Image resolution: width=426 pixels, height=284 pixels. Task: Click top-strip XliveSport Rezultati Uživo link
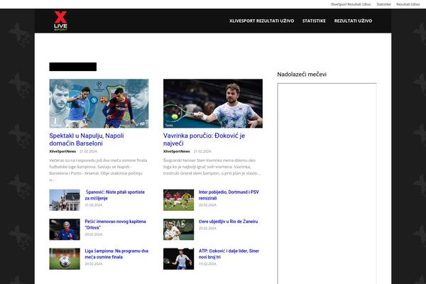point(351,4)
